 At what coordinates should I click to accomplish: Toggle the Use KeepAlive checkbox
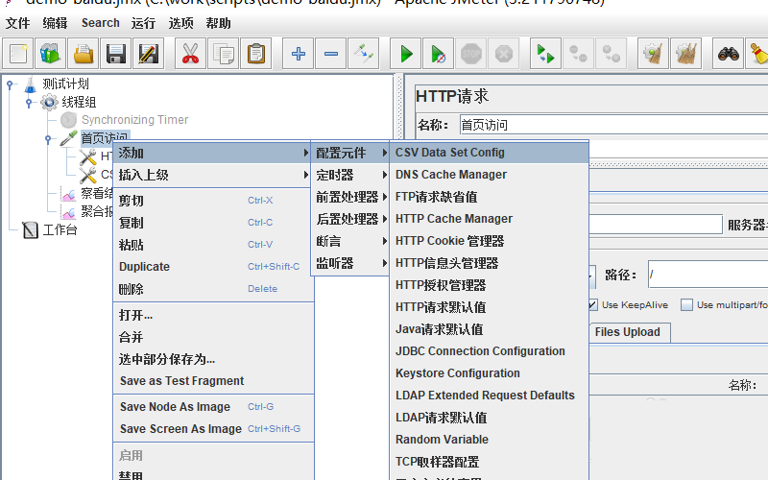pos(592,305)
